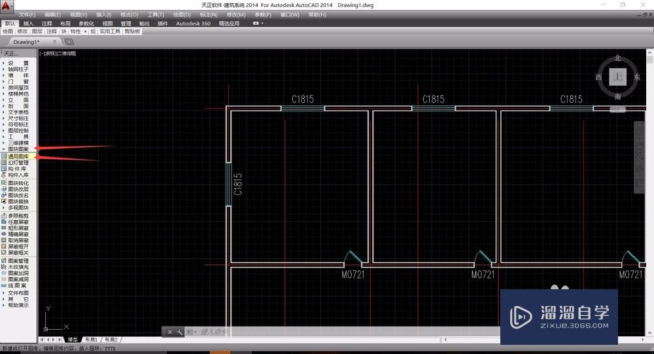
Task: Open the 编辑(E) menu
Action: coord(52,15)
